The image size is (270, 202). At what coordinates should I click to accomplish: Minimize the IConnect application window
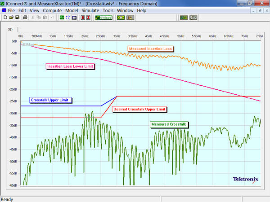tap(242, 3)
